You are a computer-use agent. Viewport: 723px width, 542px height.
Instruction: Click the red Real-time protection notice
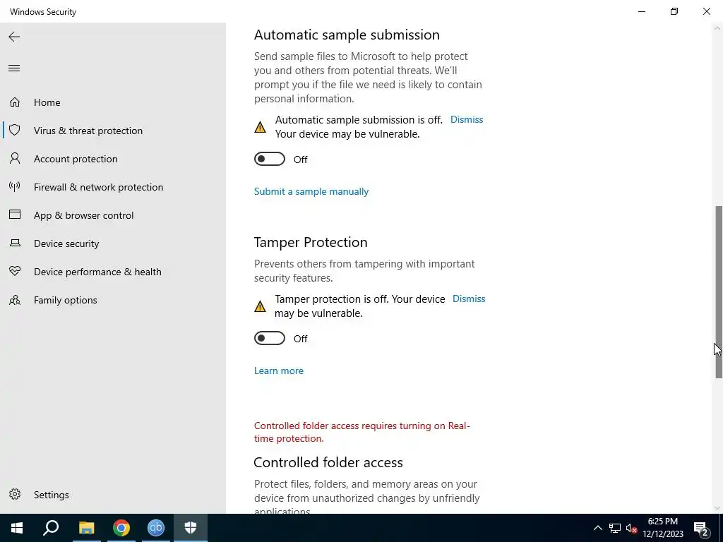[x=362, y=432]
